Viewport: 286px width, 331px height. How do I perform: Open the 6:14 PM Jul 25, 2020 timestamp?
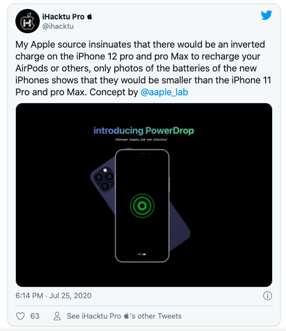(54, 296)
